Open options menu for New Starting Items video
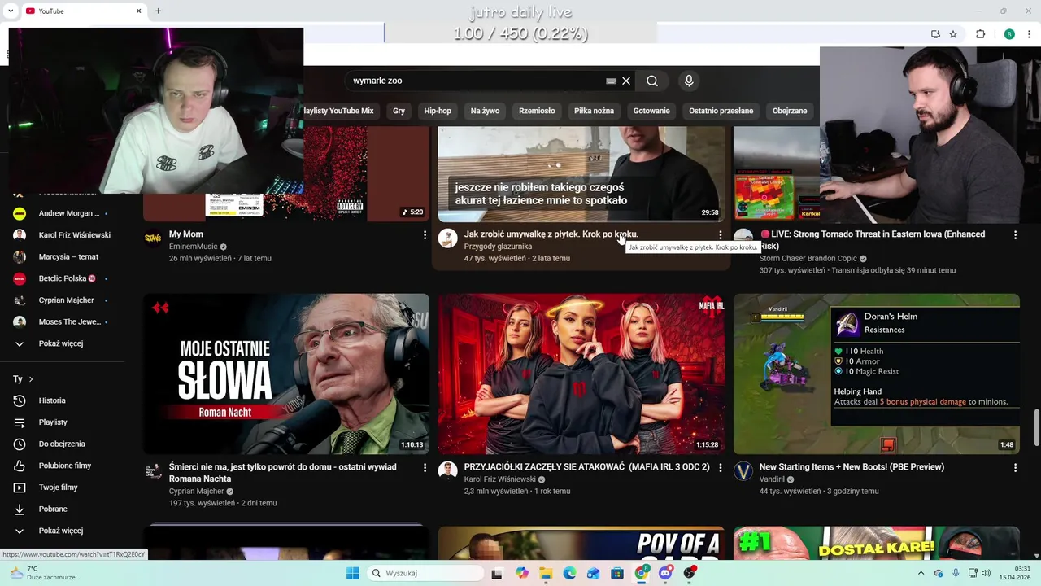Image resolution: width=1041 pixels, height=586 pixels. (x=1015, y=468)
